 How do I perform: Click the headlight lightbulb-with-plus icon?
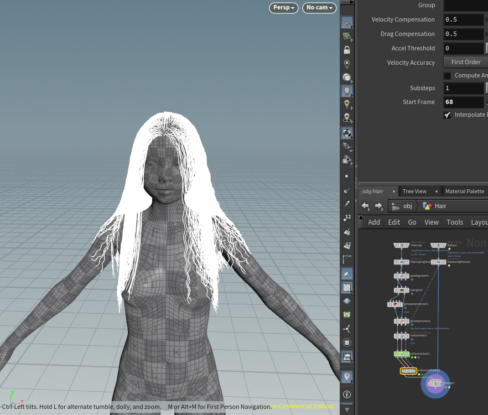(x=347, y=104)
